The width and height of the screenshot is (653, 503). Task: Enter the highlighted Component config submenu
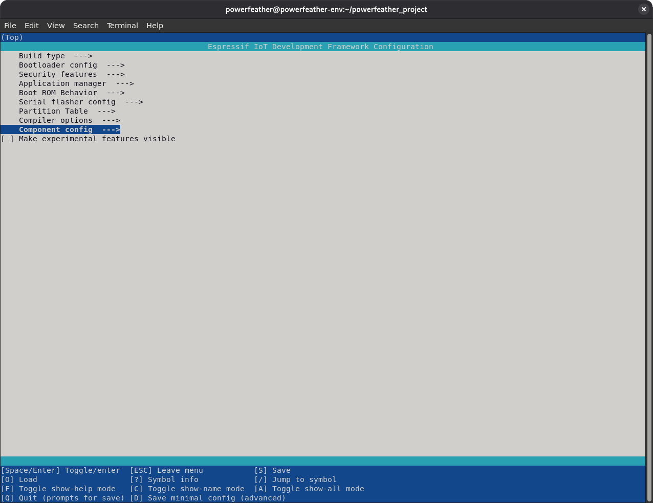point(60,129)
